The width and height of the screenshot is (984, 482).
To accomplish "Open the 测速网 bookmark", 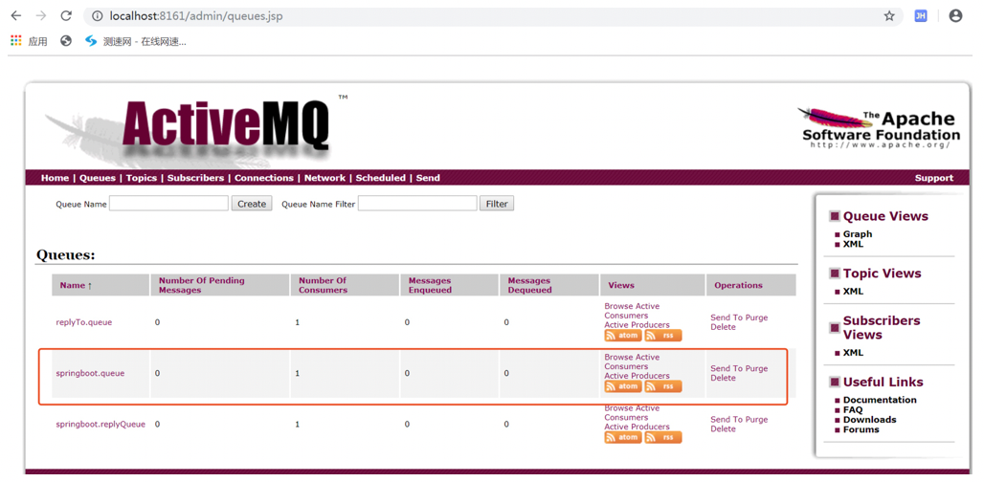I will tap(136, 41).
